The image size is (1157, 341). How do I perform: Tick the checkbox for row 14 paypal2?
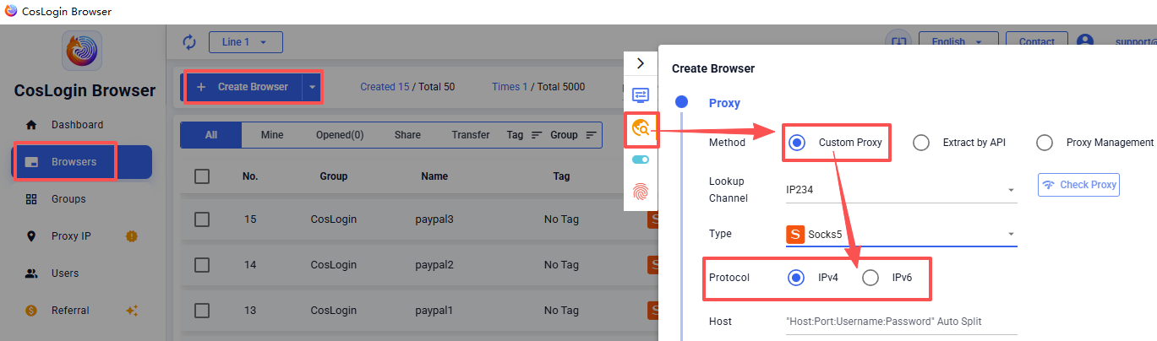(x=202, y=265)
